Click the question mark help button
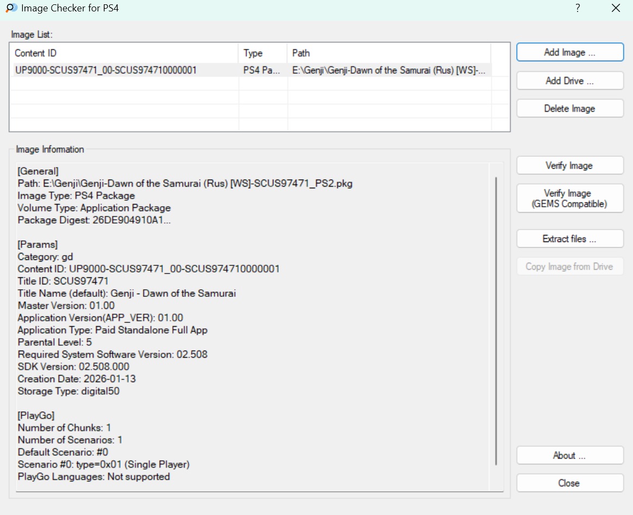 click(x=578, y=8)
